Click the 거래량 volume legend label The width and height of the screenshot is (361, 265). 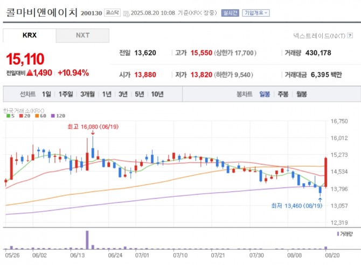click(x=346, y=234)
